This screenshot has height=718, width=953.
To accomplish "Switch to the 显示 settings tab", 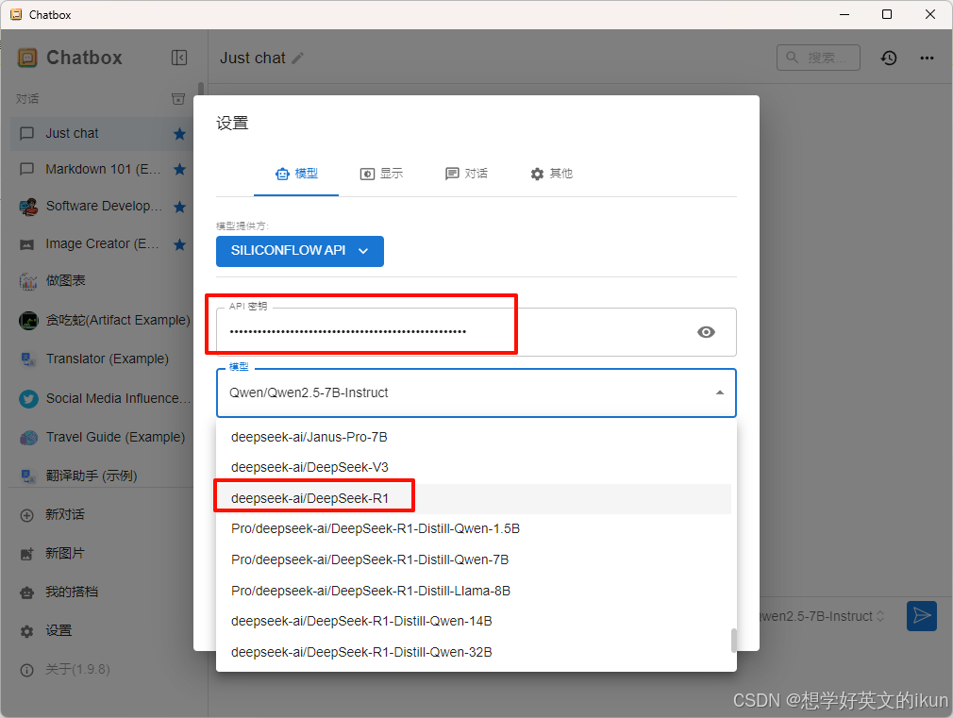I will point(381,174).
